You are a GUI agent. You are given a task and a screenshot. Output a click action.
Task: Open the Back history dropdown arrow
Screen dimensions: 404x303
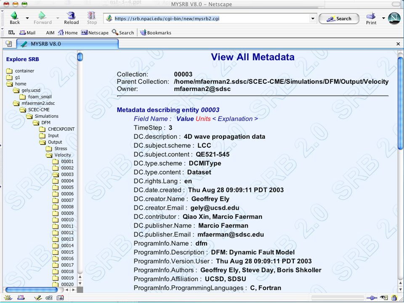(27, 18)
